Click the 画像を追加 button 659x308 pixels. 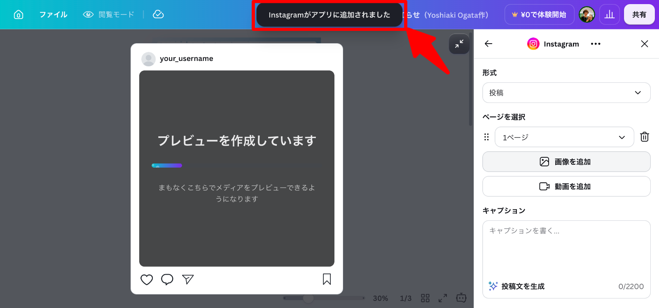pyautogui.click(x=566, y=162)
